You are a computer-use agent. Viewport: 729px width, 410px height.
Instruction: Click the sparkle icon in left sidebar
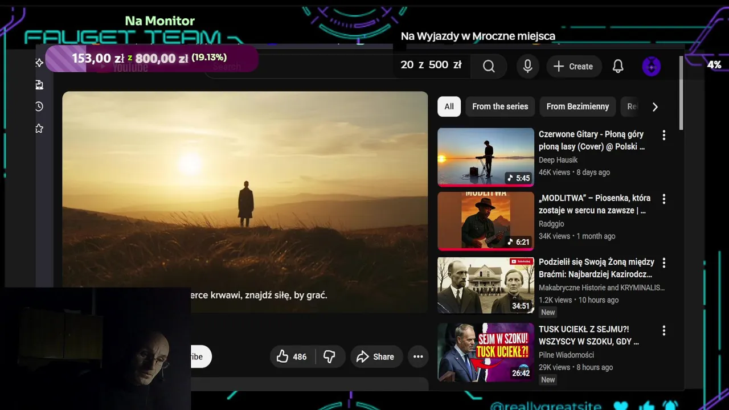(x=39, y=63)
